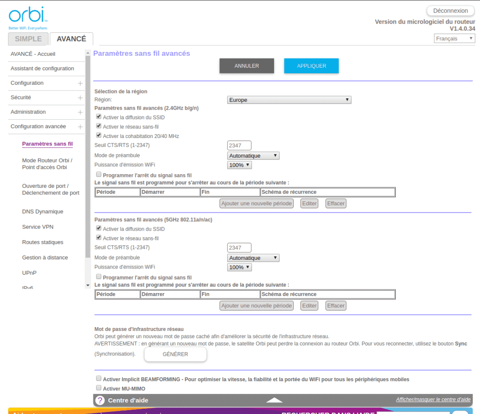Screen dimensions: 480x414
Task: Open the 5GHz Puissance d'émission WiFi dropdown
Action: tap(240, 267)
